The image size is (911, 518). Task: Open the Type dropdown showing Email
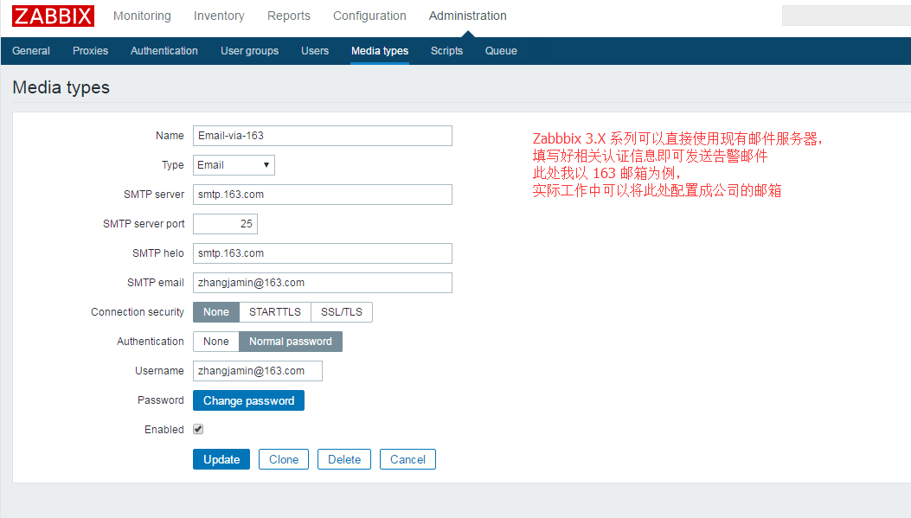tap(234, 165)
